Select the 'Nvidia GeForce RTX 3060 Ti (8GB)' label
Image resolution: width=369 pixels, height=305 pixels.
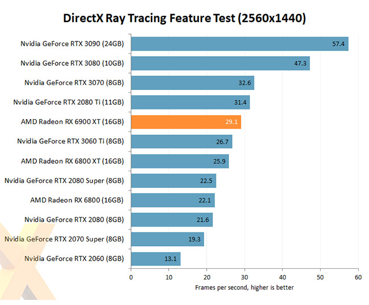pyautogui.click(x=70, y=141)
